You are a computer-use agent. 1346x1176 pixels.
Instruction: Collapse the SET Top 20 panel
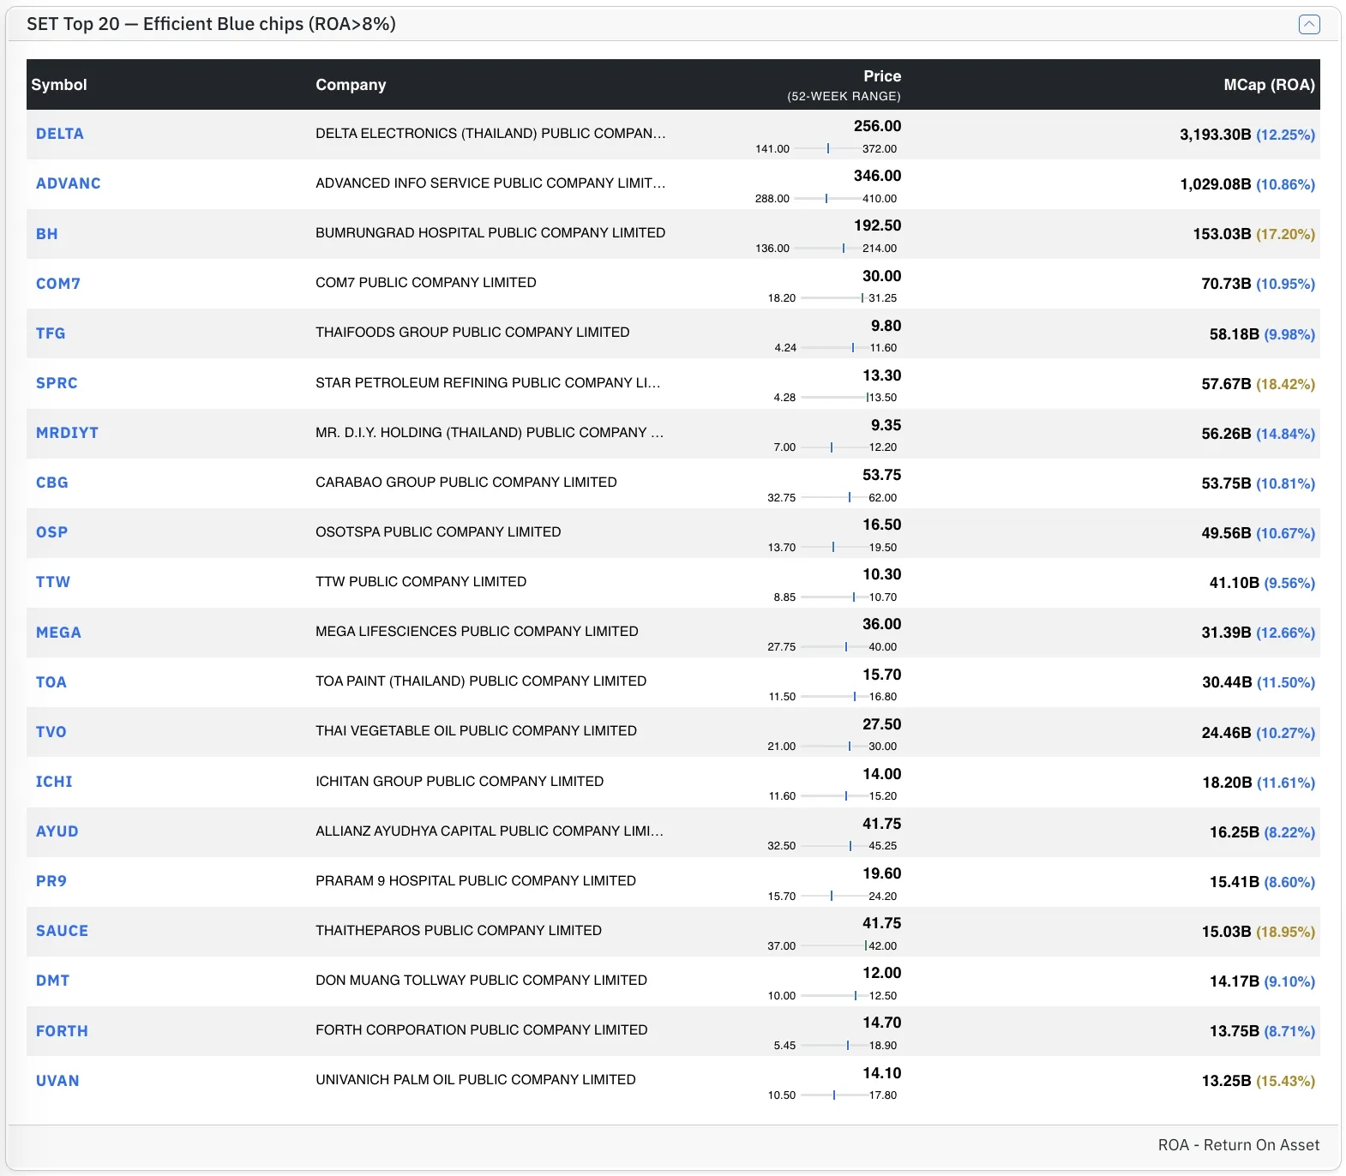[1309, 24]
